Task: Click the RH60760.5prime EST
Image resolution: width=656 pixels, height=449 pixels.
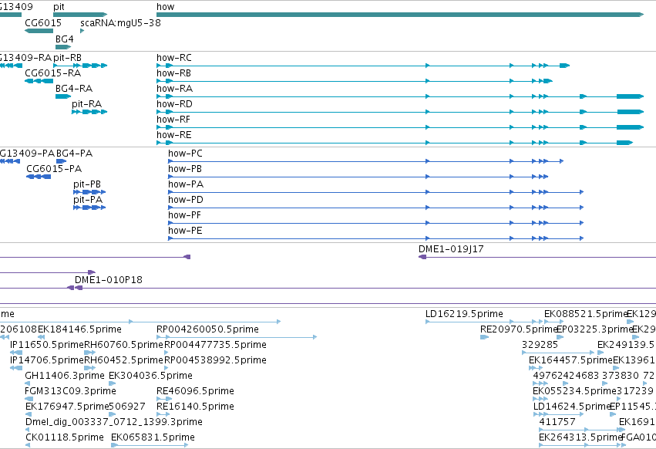Action: click(x=90, y=353)
